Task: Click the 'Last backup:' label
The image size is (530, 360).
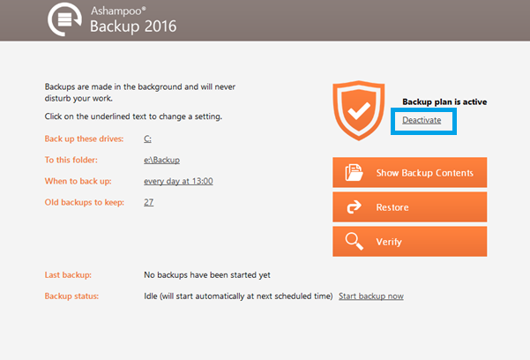Action: (x=68, y=274)
